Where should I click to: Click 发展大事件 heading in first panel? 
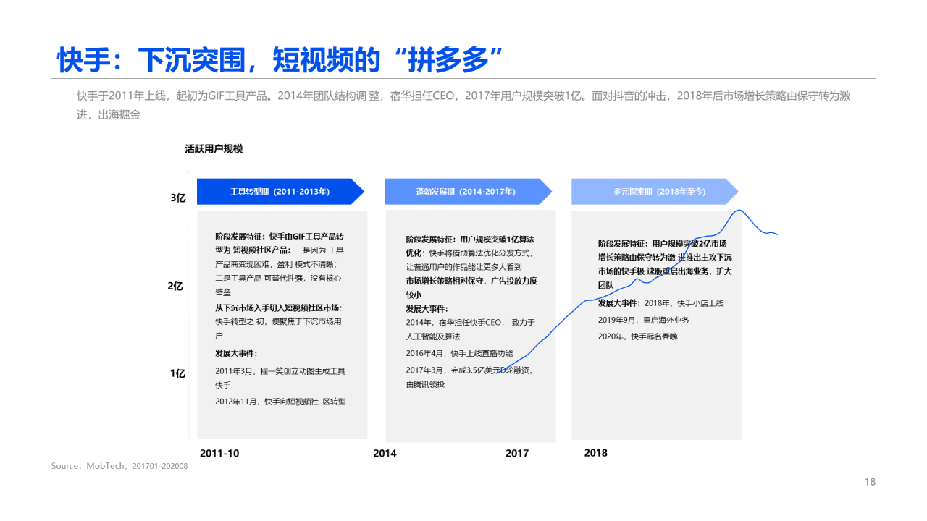(x=236, y=353)
